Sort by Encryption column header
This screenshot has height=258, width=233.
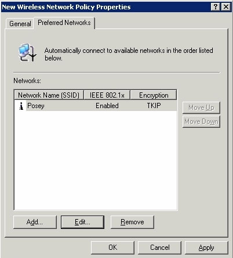(154, 95)
